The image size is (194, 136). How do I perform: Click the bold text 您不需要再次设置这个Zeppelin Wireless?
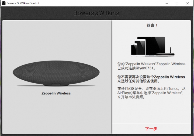coord(151,77)
